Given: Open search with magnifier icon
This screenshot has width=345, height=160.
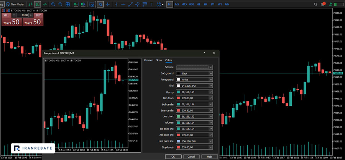Looking at the screenshot, I should pos(316,4).
